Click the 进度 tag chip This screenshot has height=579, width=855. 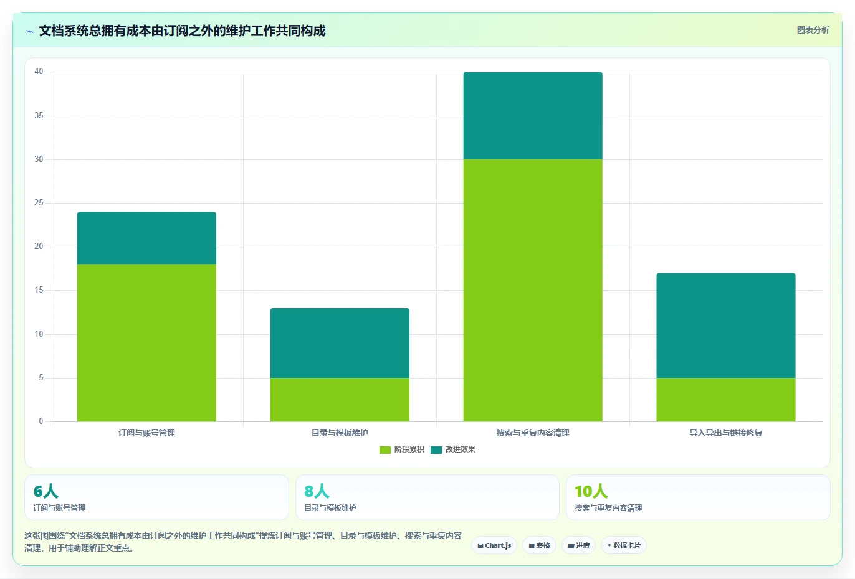[578, 545]
